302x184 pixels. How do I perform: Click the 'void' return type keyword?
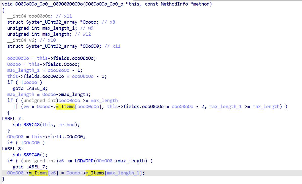[x=8, y=4]
